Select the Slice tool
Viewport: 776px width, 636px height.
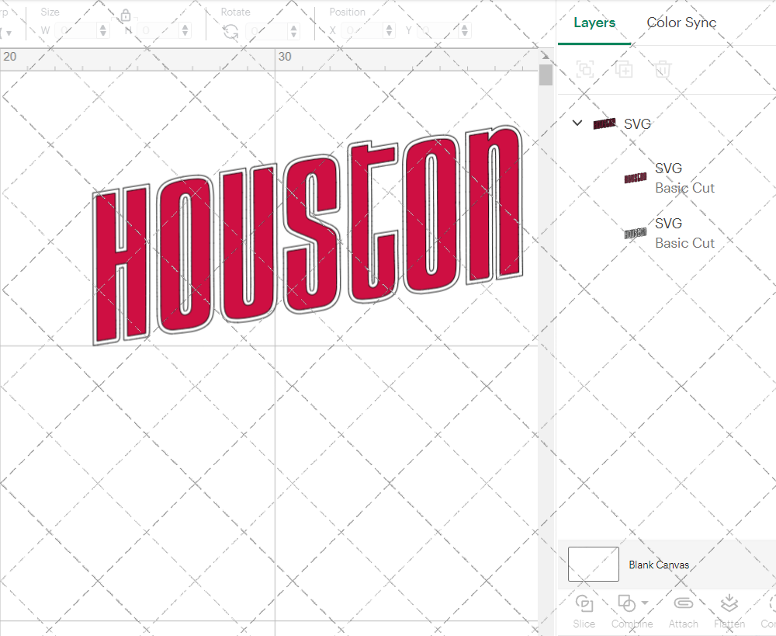click(584, 611)
